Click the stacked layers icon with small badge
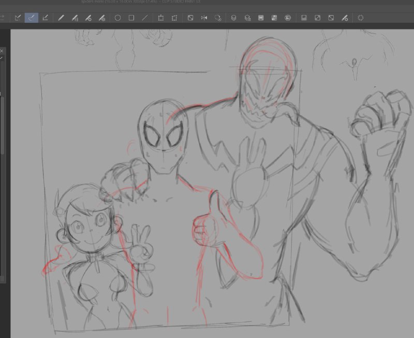Viewport: 414px width, 338px height. pos(247,18)
